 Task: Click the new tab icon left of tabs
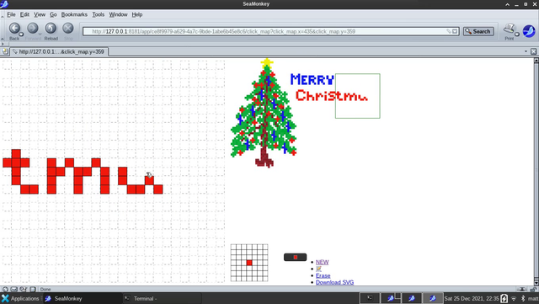point(5,51)
